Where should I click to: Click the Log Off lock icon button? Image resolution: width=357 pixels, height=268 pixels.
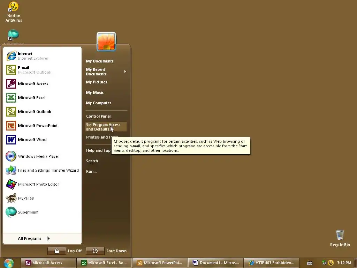click(57, 251)
